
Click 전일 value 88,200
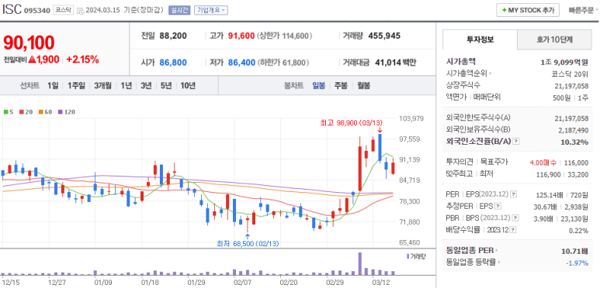point(173,36)
